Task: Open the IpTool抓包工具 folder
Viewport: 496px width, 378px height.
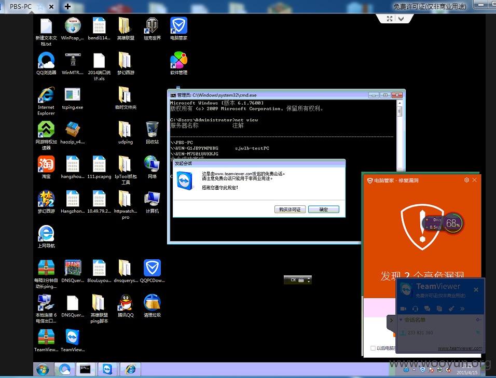Action: click(x=126, y=170)
